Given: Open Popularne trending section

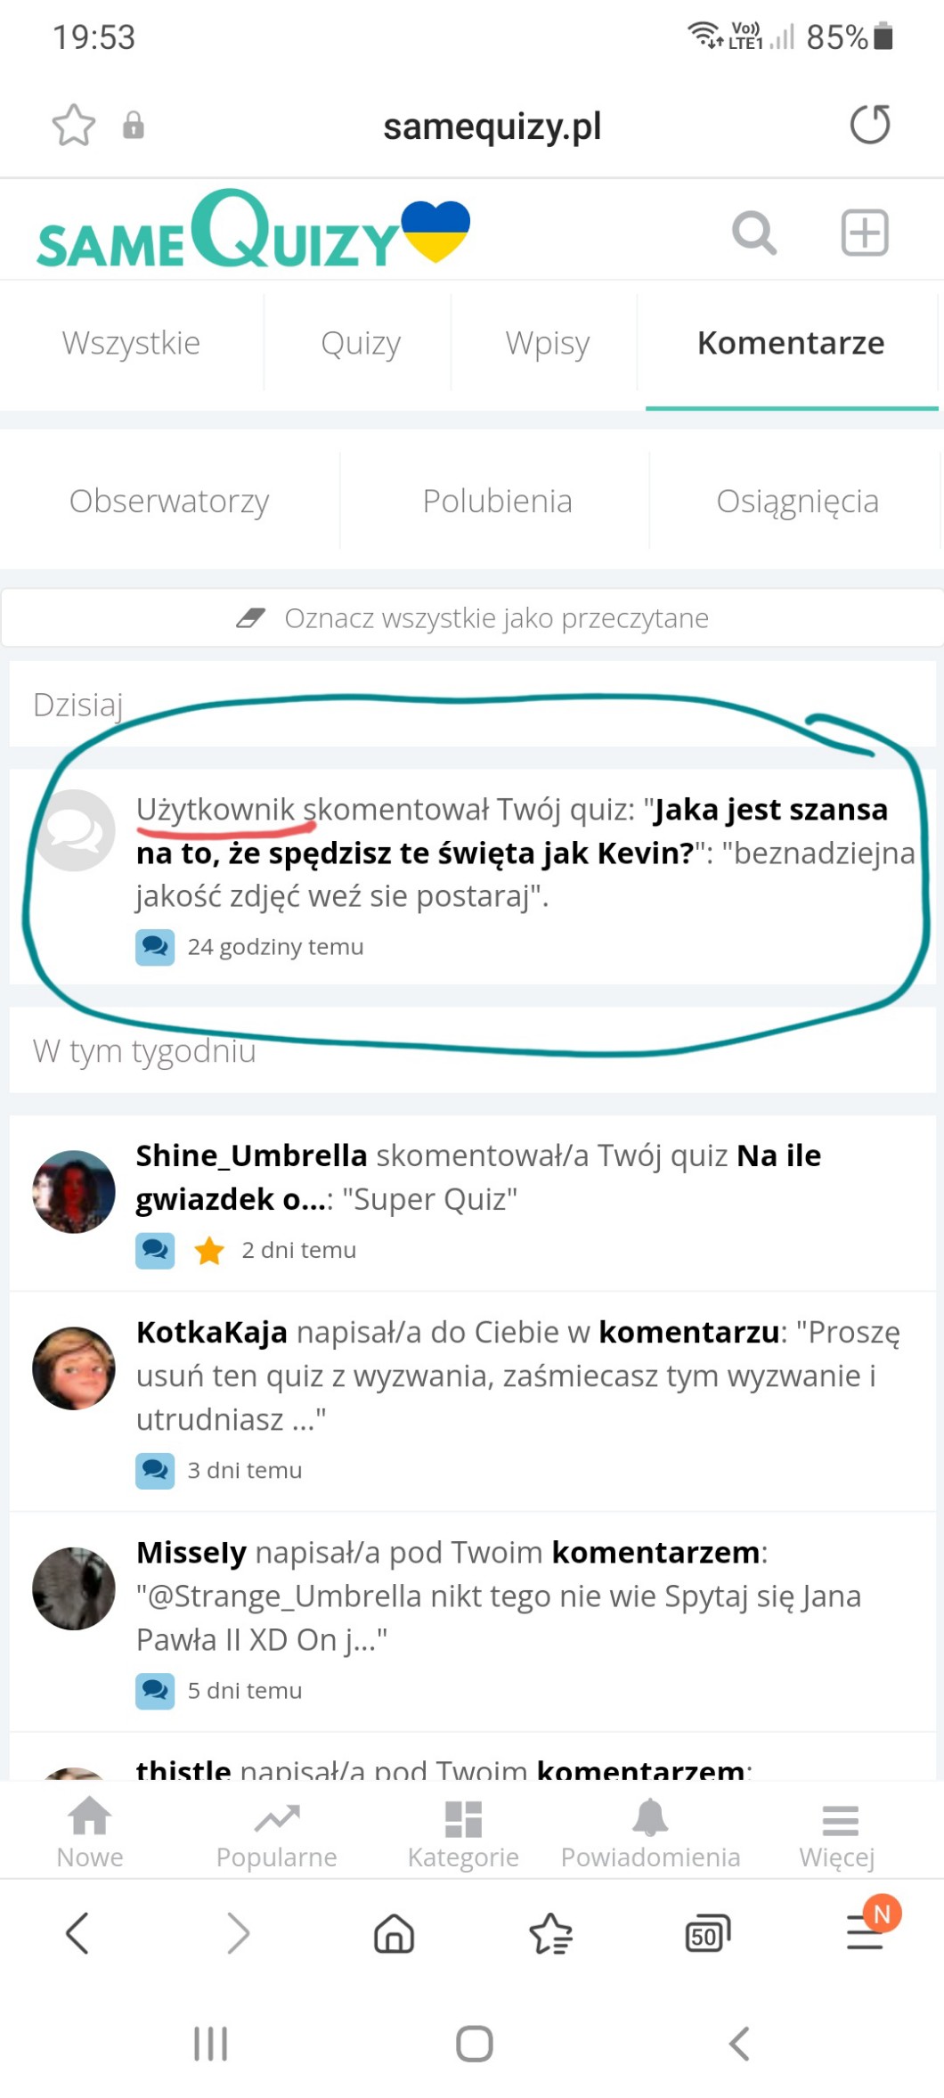Looking at the screenshot, I should [277, 1832].
